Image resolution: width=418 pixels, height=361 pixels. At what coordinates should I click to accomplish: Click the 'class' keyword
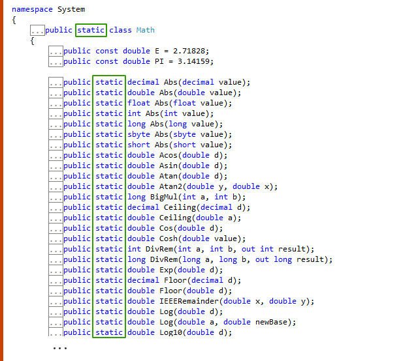[x=120, y=30]
